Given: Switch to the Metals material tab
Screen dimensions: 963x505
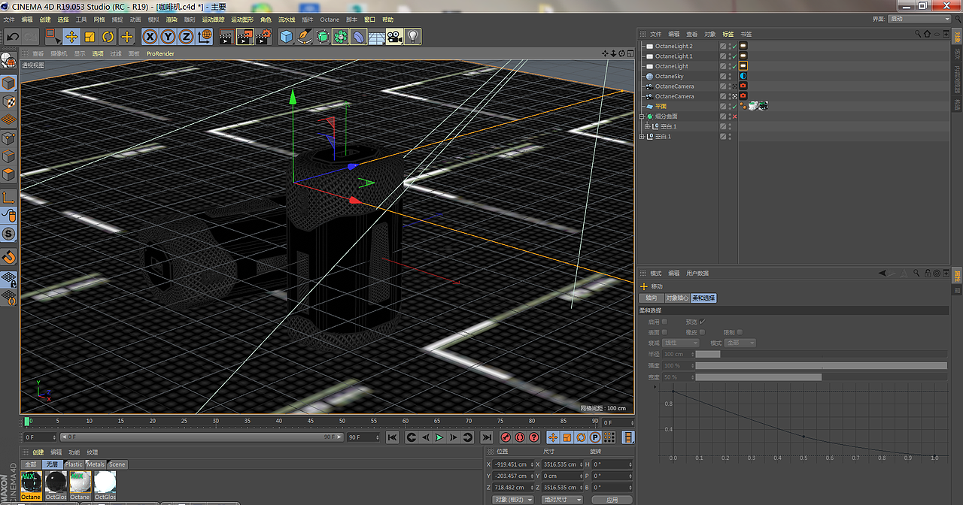Looking at the screenshot, I should pos(96,464).
